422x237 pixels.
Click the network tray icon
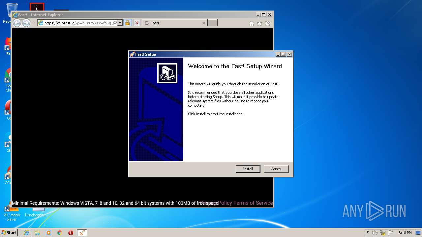[x=383, y=233]
